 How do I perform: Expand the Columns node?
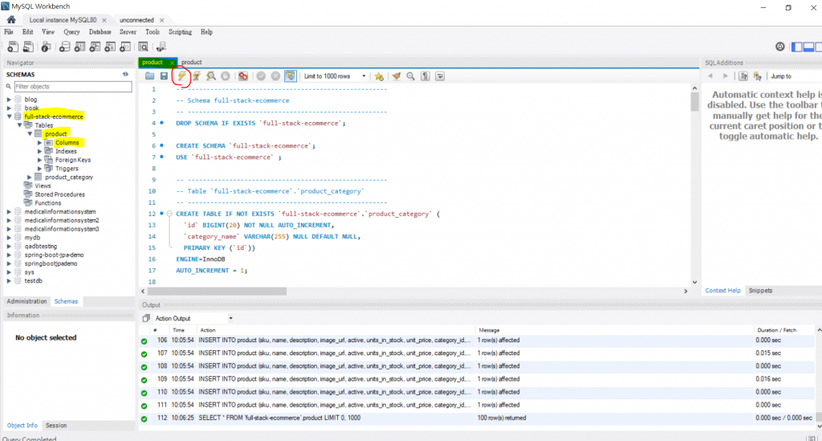point(40,143)
